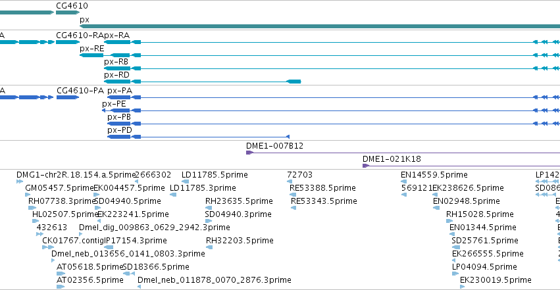Screen dimensions: 560x290
Task: Select the px-PA protein label
Action: point(120,91)
